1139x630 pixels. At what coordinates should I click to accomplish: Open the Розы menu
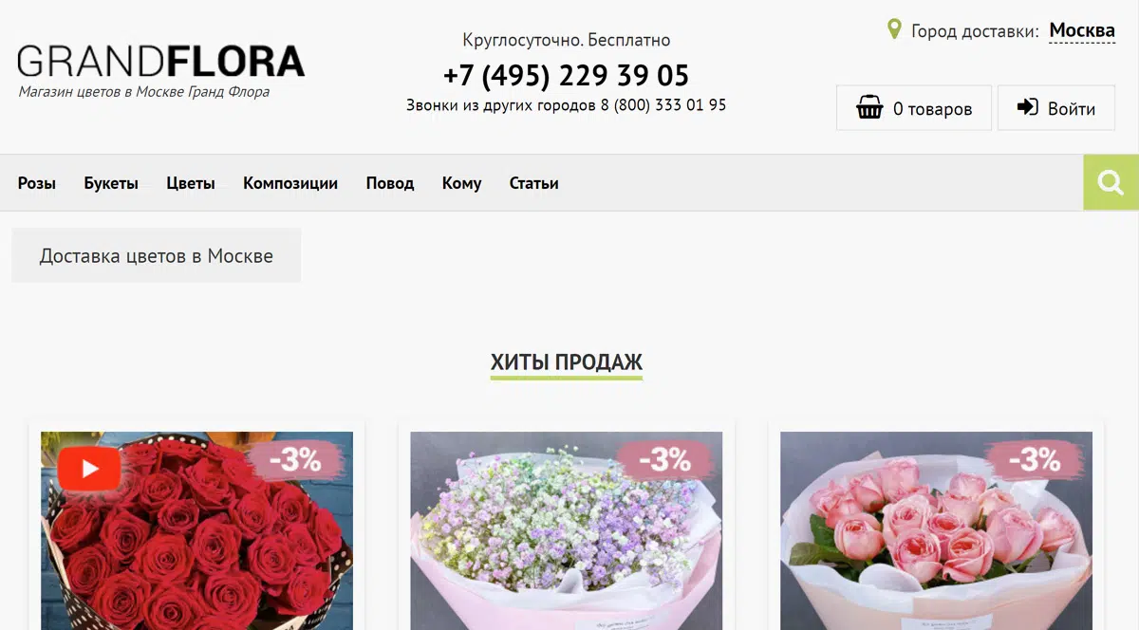(x=37, y=183)
